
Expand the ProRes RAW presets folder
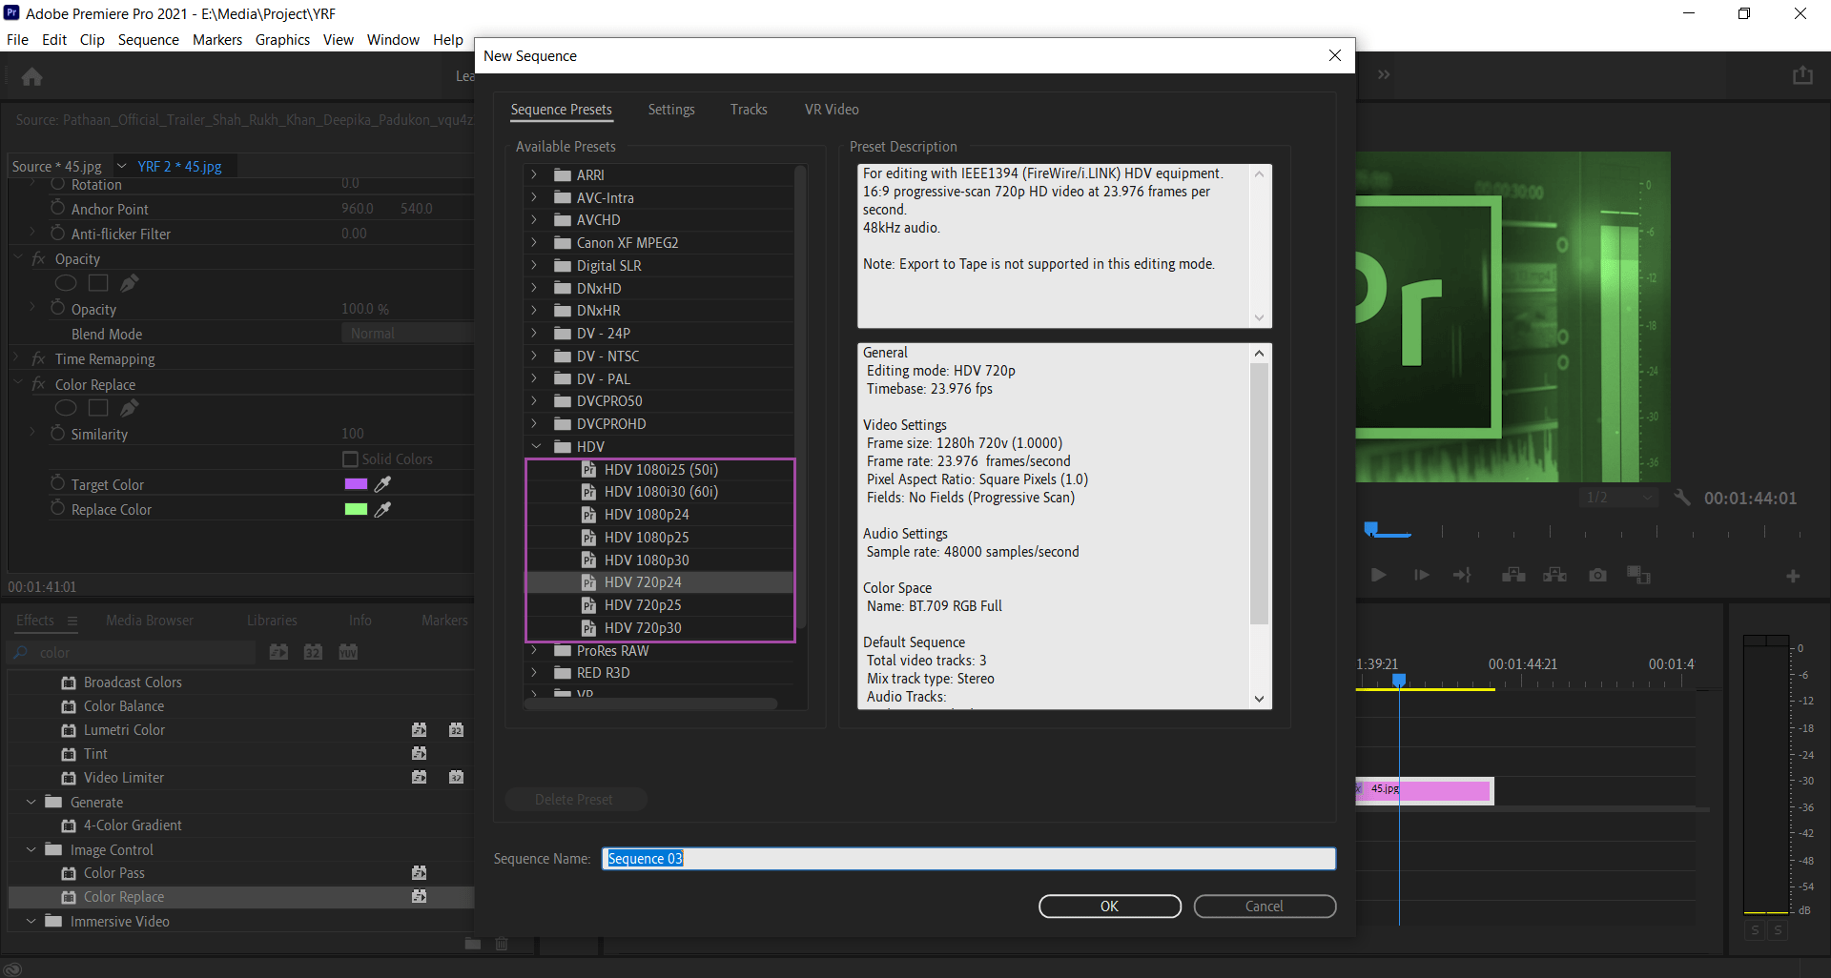click(x=534, y=650)
